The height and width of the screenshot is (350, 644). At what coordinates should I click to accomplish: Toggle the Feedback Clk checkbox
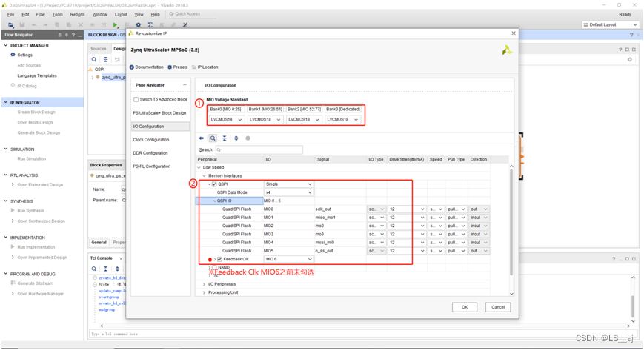pyautogui.click(x=220, y=259)
